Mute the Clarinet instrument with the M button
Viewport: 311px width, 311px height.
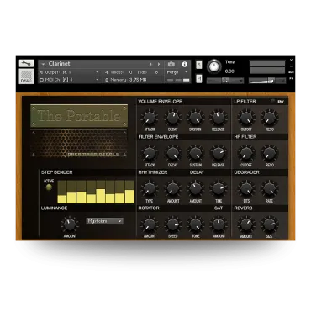[199, 78]
